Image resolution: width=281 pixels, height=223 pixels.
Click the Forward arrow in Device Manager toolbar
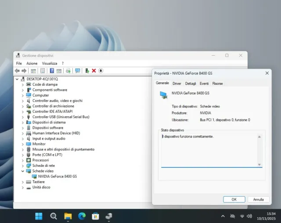click(24, 71)
